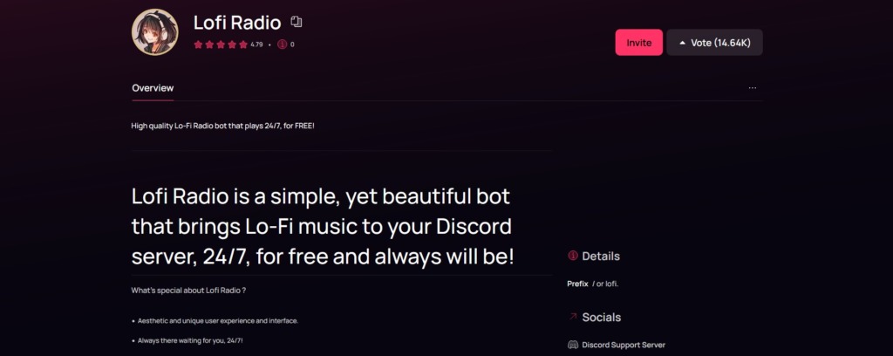Click the Discord controller icon
The height and width of the screenshot is (356, 893).
pyautogui.click(x=573, y=345)
